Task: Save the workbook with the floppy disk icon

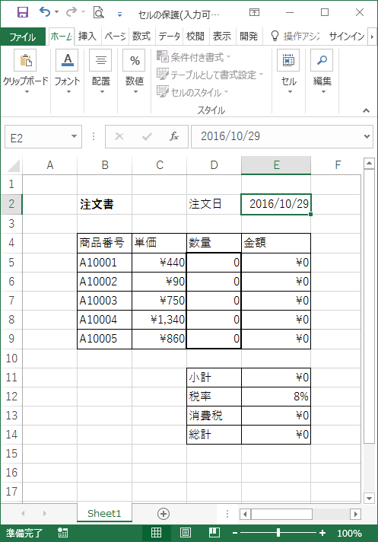Action: (23, 12)
